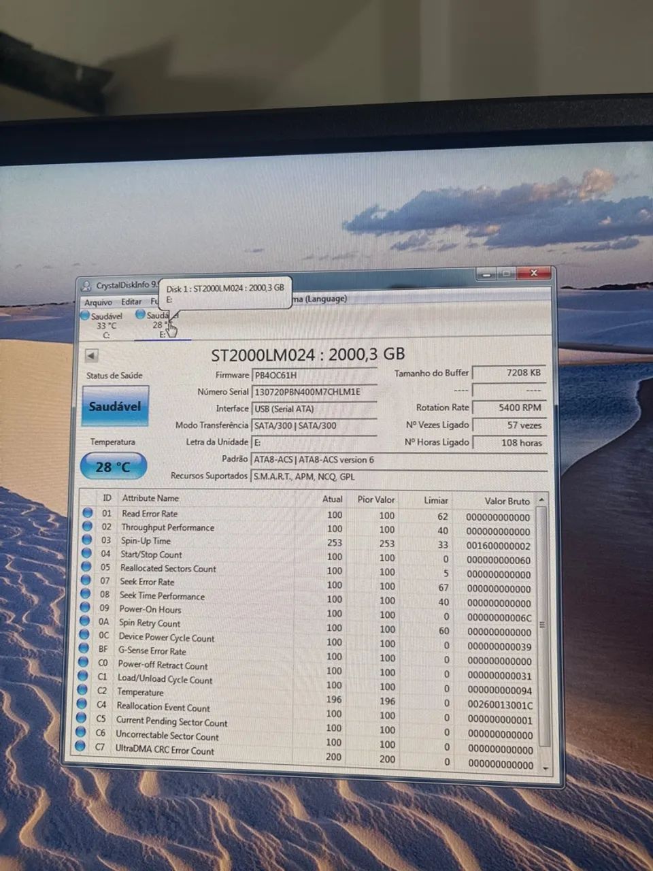Click status icon of Spin-Up Time
The image size is (653, 871).
(x=86, y=540)
